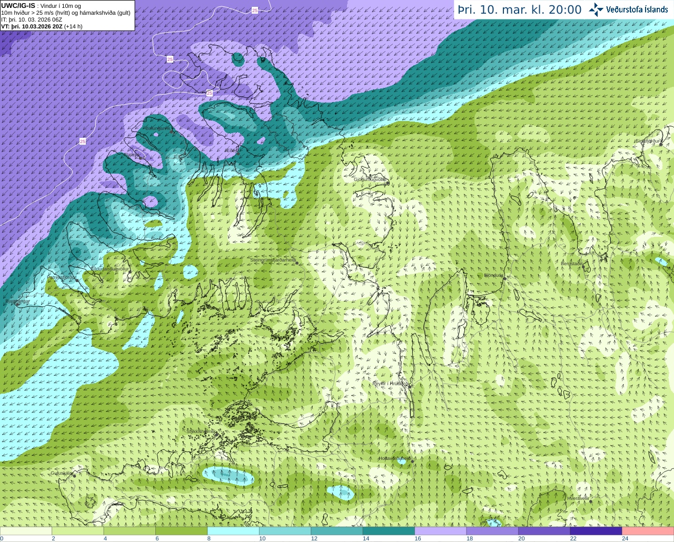Click the Blönduós station label
Screen dimensions: 674x542
tap(493, 275)
